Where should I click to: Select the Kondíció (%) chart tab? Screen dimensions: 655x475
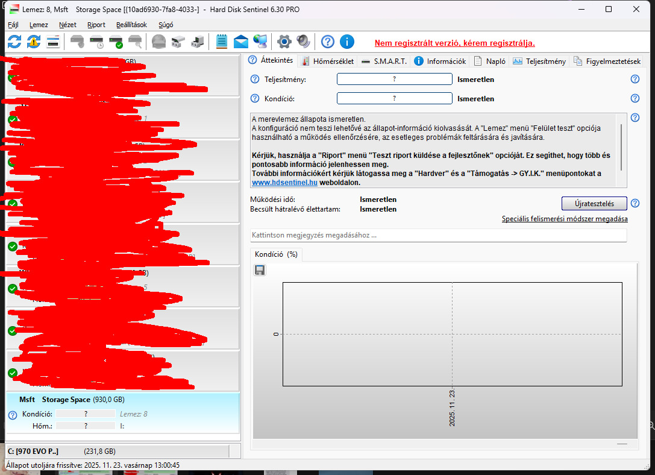(x=276, y=254)
